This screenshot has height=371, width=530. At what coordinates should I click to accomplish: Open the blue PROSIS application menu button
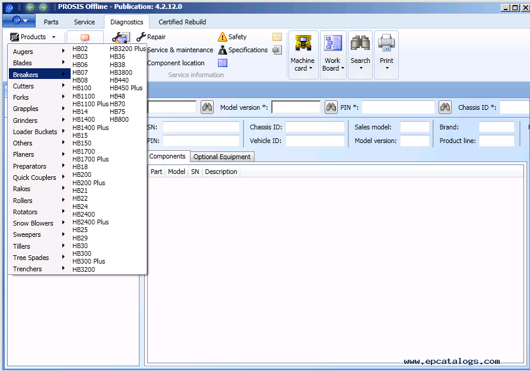pos(19,21)
